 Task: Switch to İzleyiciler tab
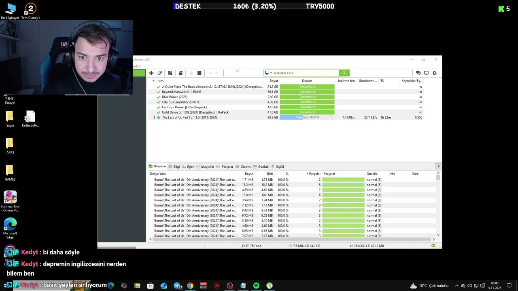pos(205,167)
